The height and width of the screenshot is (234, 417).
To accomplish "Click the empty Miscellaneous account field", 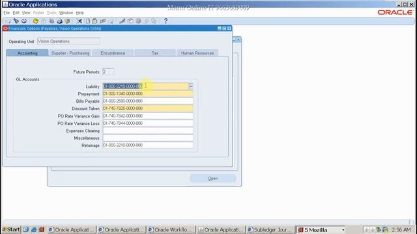I will pos(148,138).
